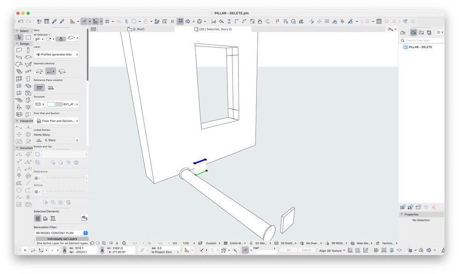Viewport: 459px width, 274px height.
Task: Open the tab overview grid icon
Action: click(93, 29)
